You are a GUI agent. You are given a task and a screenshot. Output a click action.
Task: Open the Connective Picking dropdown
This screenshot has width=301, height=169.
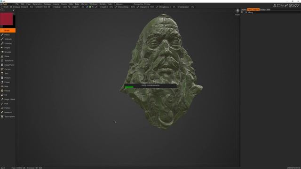(x=149, y=4)
